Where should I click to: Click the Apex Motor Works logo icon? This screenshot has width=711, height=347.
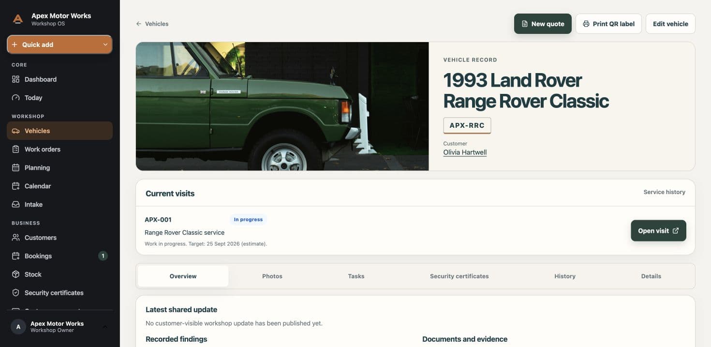pos(18,19)
